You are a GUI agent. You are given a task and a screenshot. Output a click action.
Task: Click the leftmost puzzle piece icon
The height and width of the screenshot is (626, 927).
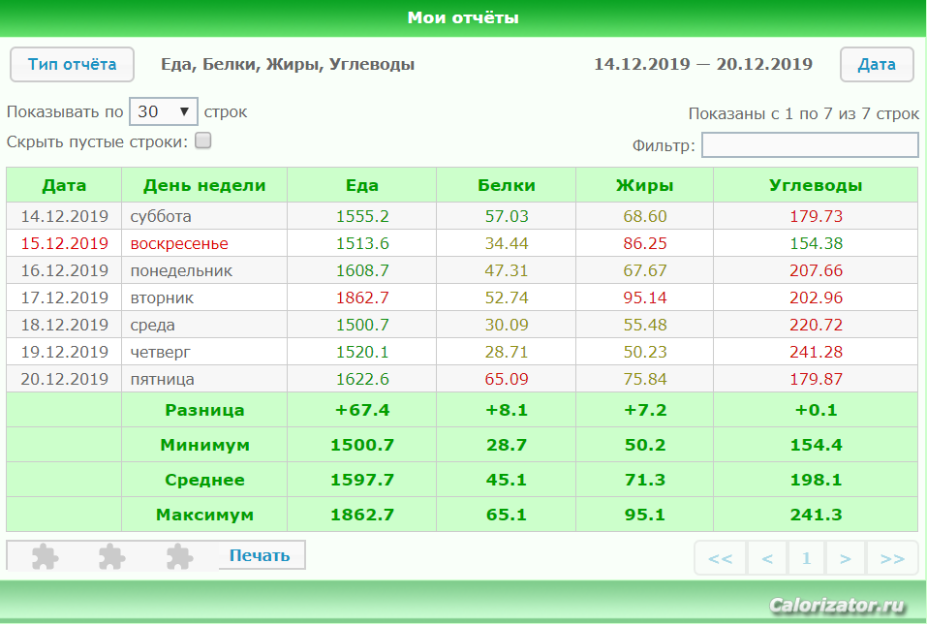(45, 556)
